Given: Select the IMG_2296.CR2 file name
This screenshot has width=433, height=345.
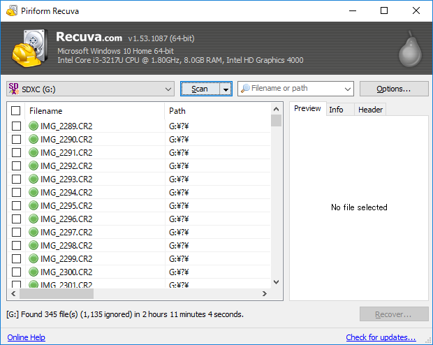Looking at the screenshot, I should pos(66,219).
